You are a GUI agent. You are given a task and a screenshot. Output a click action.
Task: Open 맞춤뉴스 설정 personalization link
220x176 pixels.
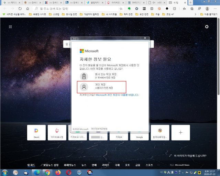tap(49, 165)
